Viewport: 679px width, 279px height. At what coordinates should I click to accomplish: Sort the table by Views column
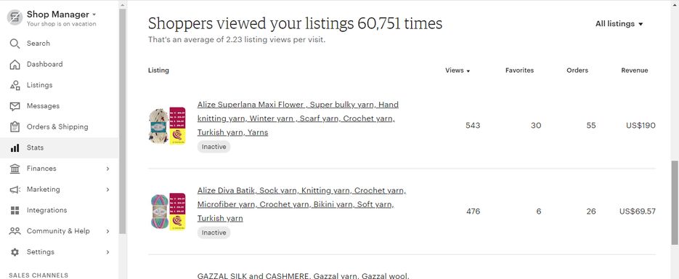tap(458, 70)
